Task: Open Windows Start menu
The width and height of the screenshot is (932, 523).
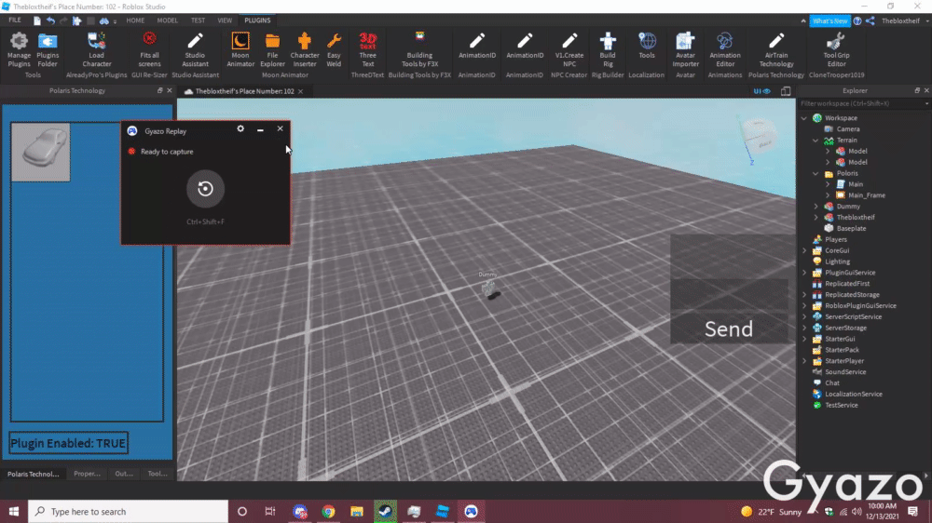Action: [x=14, y=511]
